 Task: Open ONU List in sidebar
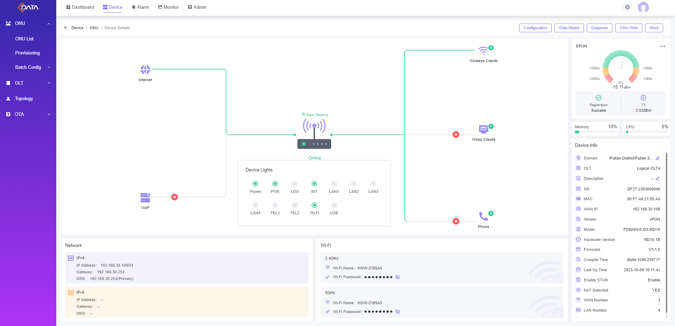point(24,39)
